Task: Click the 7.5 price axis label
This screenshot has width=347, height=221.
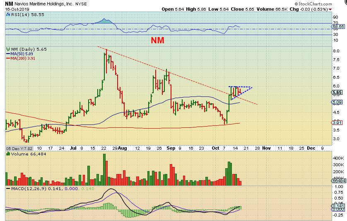Action: tap(336, 60)
